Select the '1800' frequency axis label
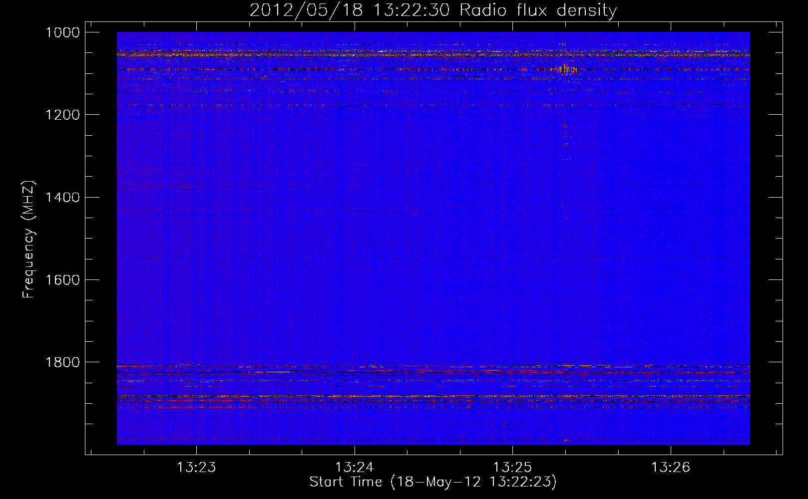Screen dimensions: 808x499 62,362
